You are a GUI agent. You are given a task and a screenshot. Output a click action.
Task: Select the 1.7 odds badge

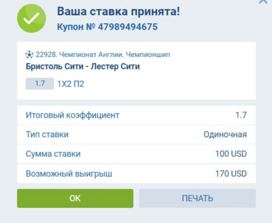(40, 84)
